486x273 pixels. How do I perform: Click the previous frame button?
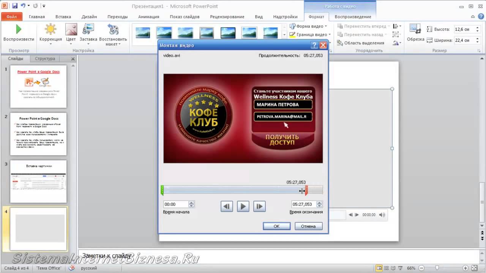pyautogui.click(x=227, y=206)
